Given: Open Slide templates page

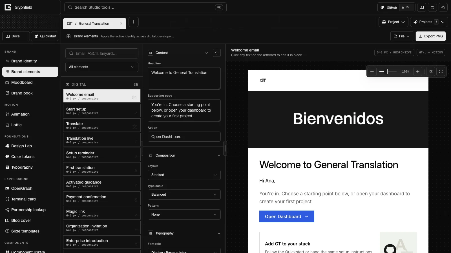Looking at the screenshot, I should tap(30, 231).
